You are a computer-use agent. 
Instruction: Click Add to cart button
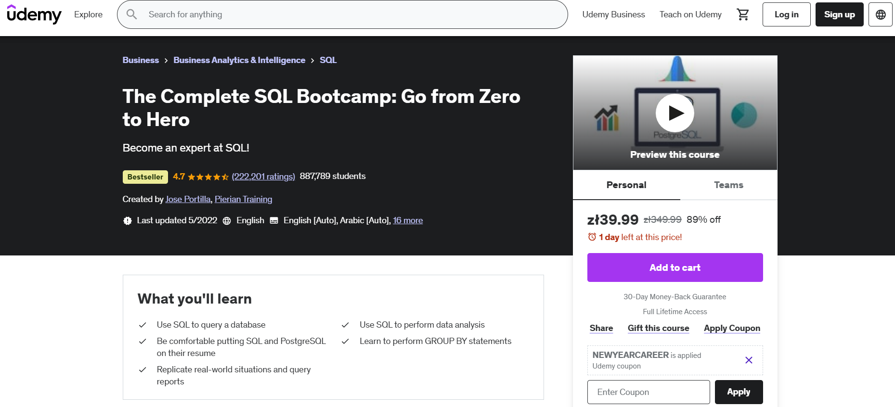click(675, 267)
